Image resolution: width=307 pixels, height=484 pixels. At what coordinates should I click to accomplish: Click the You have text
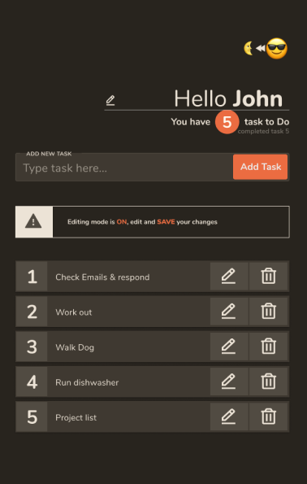191,122
